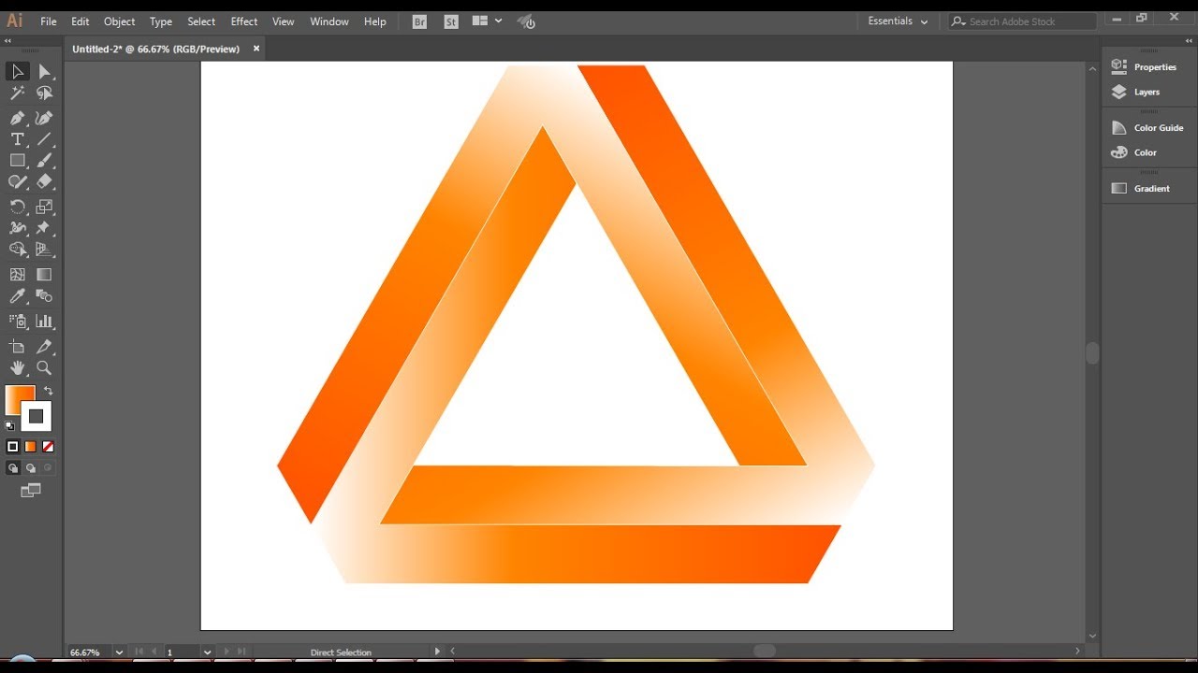Enable Draw Normal mode
The image size is (1198, 673).
pyautogui.click(x=13, y=467)
